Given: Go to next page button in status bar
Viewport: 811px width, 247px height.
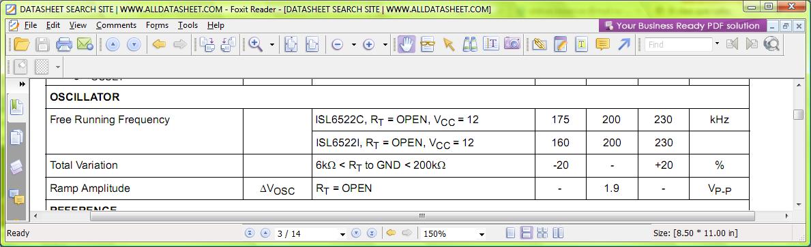Looking at the screenshot, I should [x=356, y=233].
